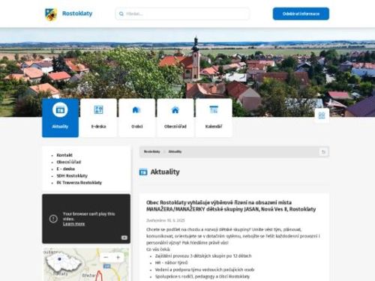This screenshot has width=375, height=281.
Task: Click the Aktuality breadcrumb item
Action: click(175, 151)
